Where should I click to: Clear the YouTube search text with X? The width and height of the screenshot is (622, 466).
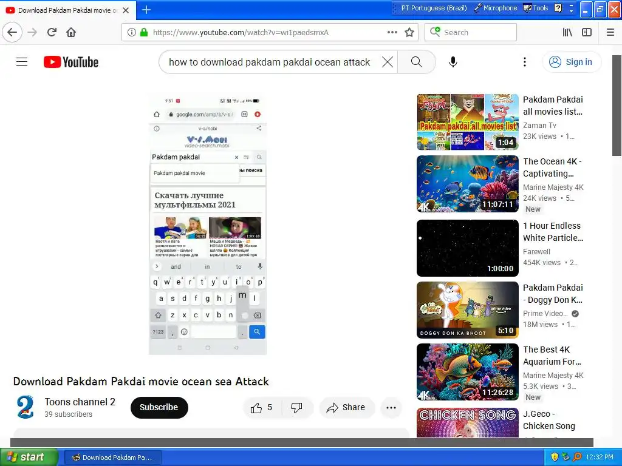pos(388,62)
